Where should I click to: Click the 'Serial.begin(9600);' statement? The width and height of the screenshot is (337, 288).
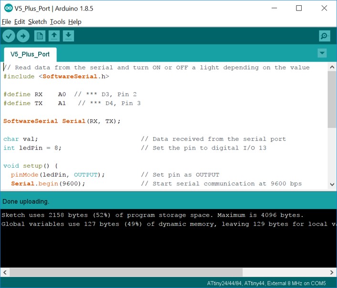pyautogui.click(x=48, y=184)
